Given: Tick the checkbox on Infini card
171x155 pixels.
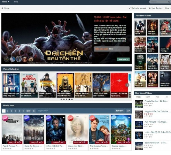Looking at the screenshot, I should tap(64, 117).
